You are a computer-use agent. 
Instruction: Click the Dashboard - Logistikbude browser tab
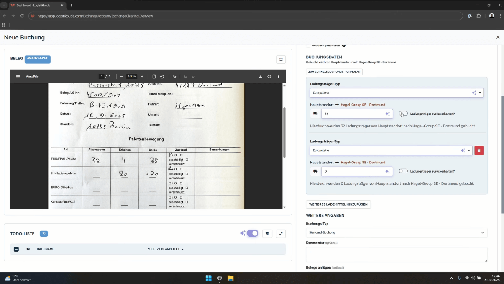[x=37, y=5]
